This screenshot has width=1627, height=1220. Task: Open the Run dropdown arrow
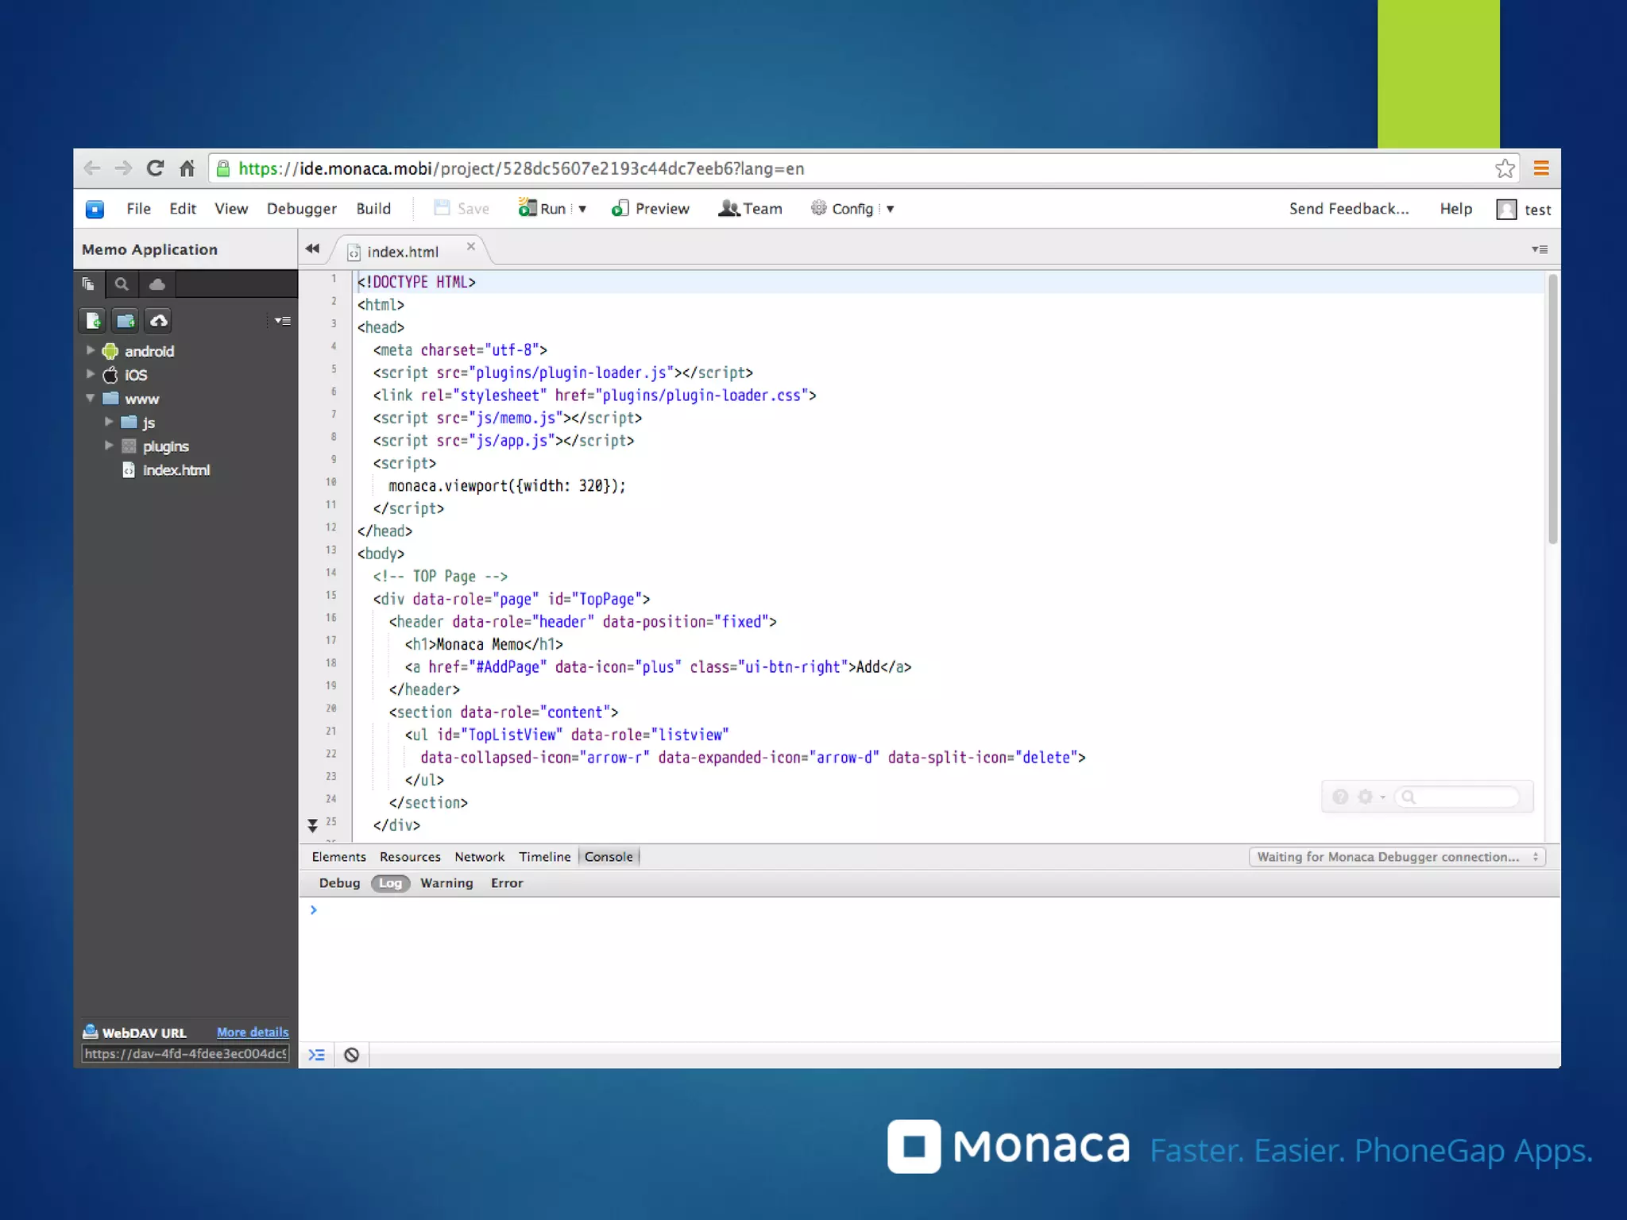click(582, 209)
